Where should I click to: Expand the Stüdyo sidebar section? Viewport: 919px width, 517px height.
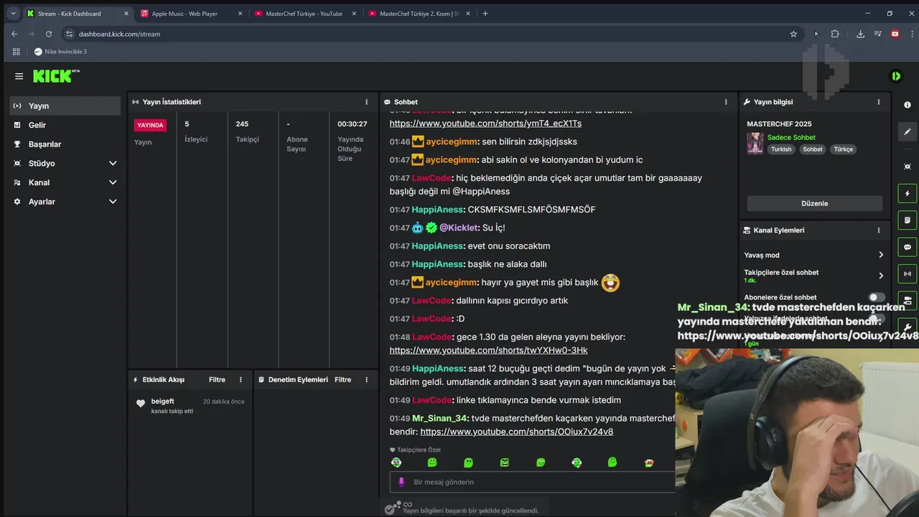[x=113, y=164]
